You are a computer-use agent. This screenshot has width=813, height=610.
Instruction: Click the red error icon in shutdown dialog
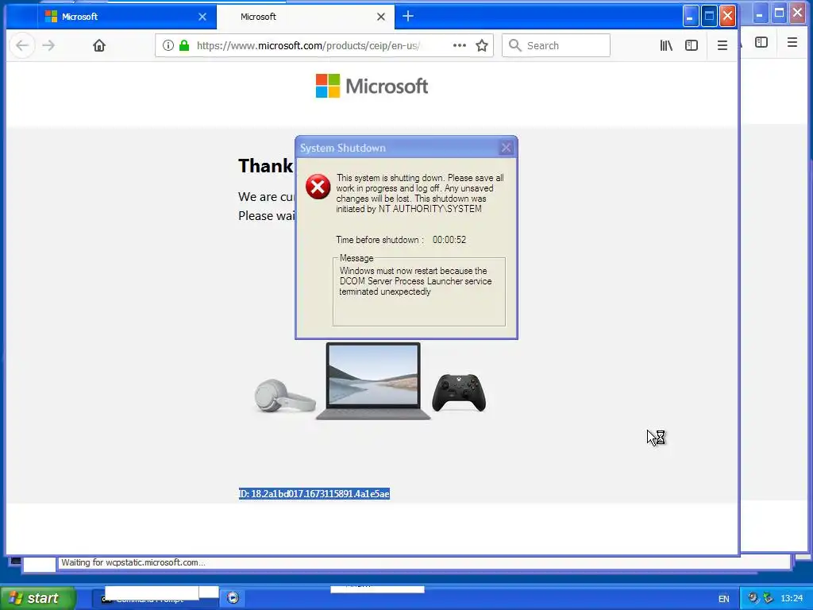tap(318, 187)
